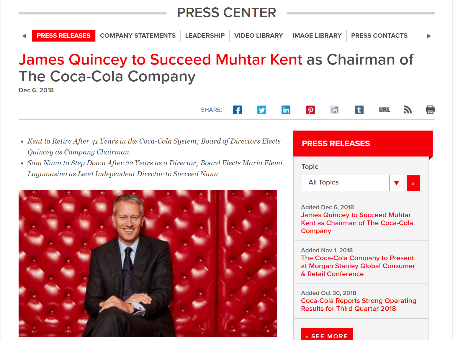The width and height of the screenshot is (453, 341).
Task: Expand topic list with red triangle arrow
Action: tap(397, 183)
